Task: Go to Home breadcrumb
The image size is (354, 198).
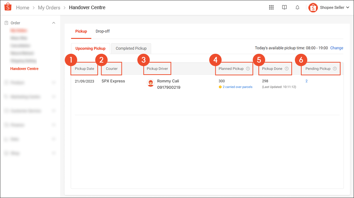Action: (23, 8)
